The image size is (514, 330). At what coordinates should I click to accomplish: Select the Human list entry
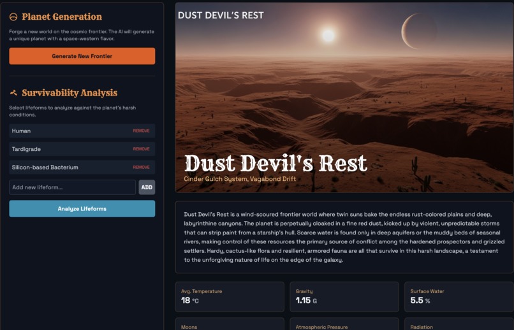82,131
